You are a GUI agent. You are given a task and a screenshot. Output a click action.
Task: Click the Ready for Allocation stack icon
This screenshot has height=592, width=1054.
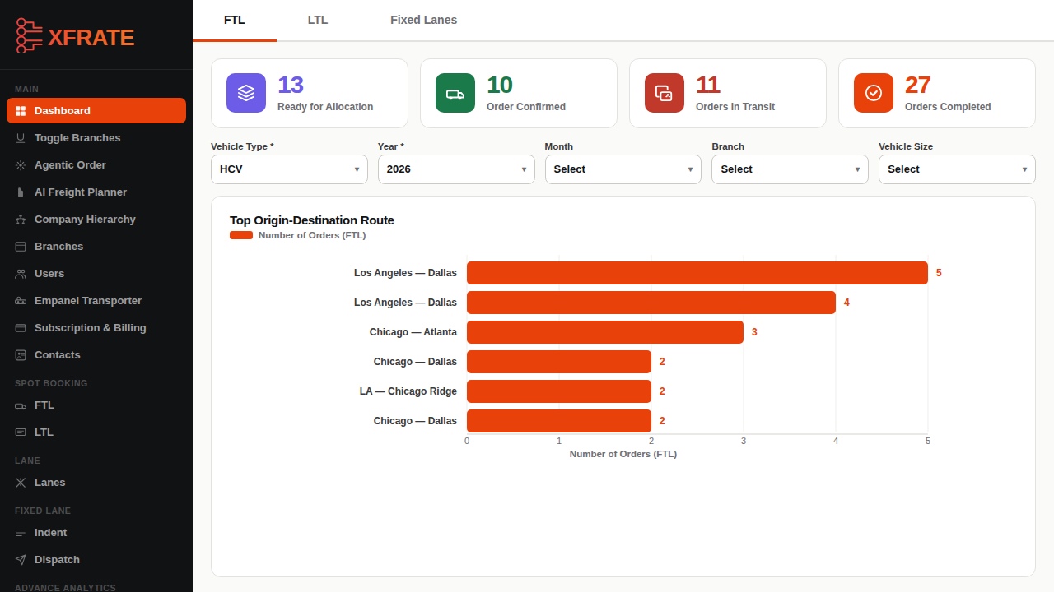[x=245, y=93]
